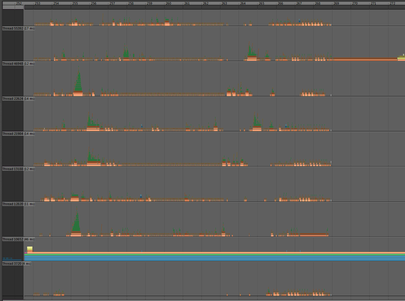Select the Thread 3720 (4 ms) label

17,263
